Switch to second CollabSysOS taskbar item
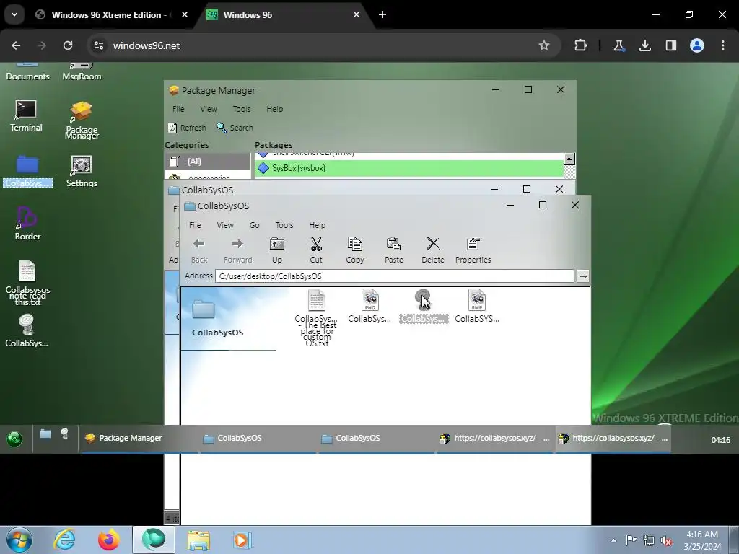The height and width of the screenshot is (554, 739). coord(376,438)
